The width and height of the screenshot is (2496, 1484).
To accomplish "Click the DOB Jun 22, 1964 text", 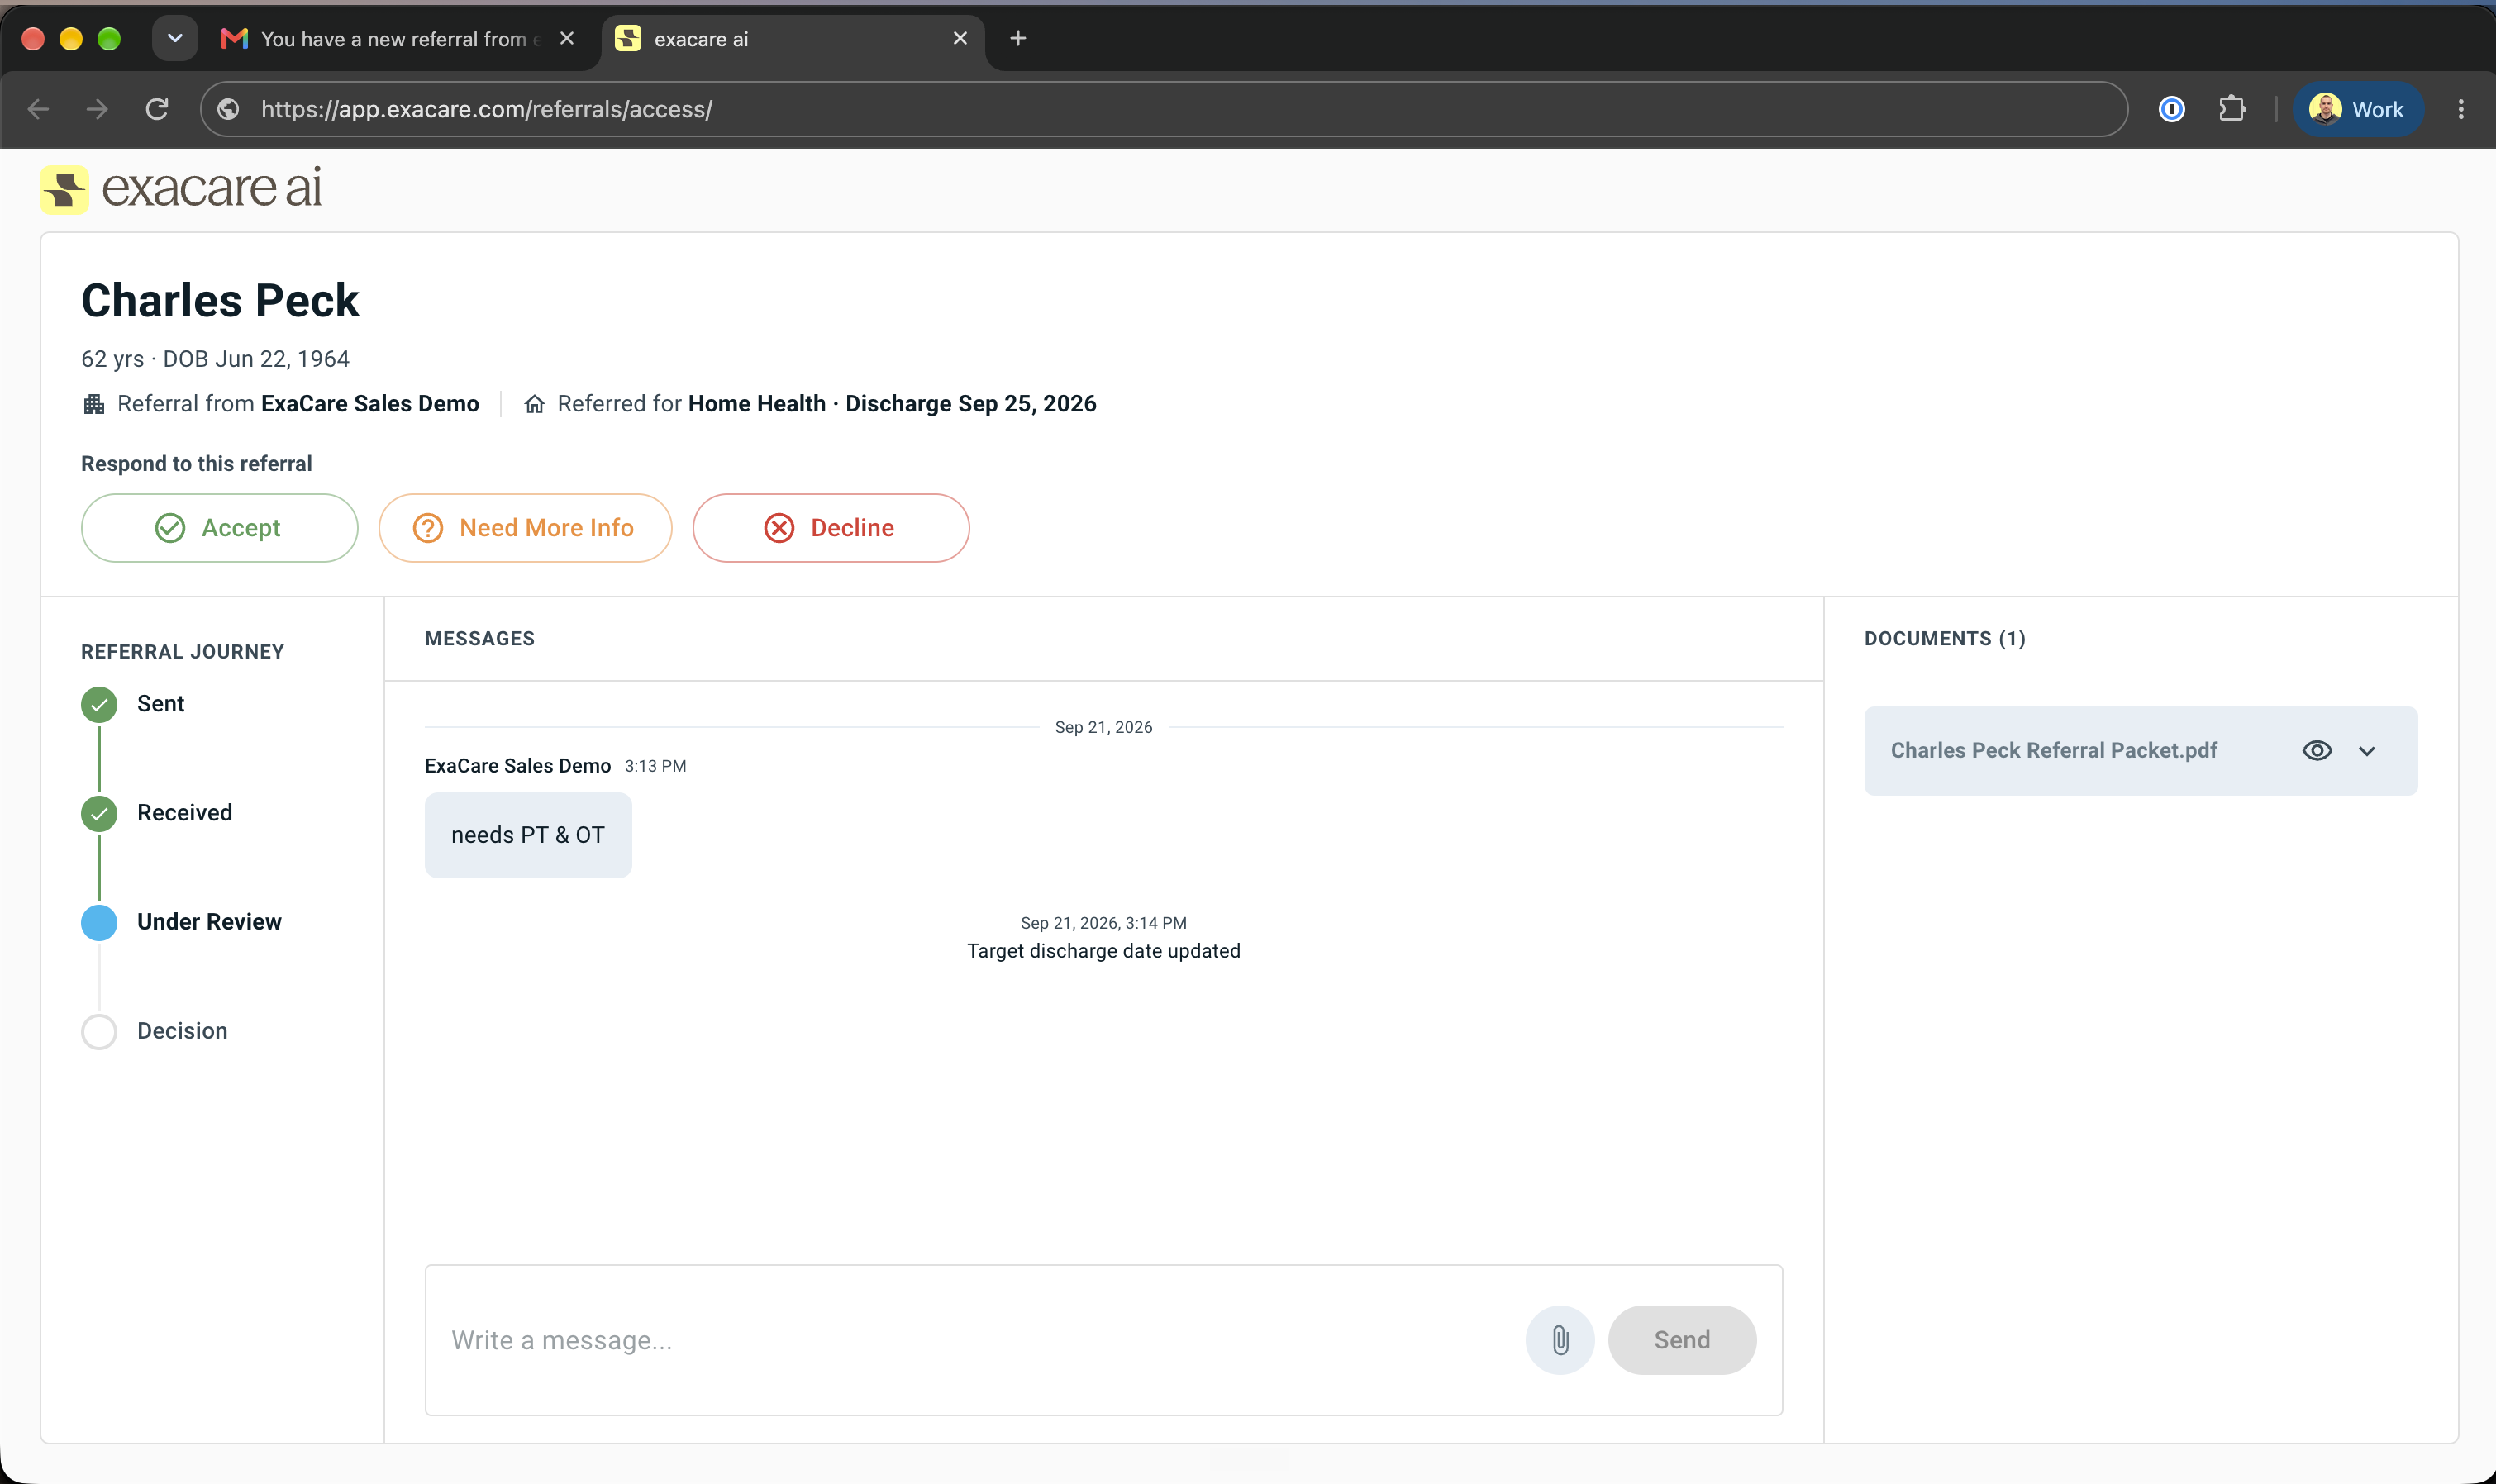I will pos(256,358).
